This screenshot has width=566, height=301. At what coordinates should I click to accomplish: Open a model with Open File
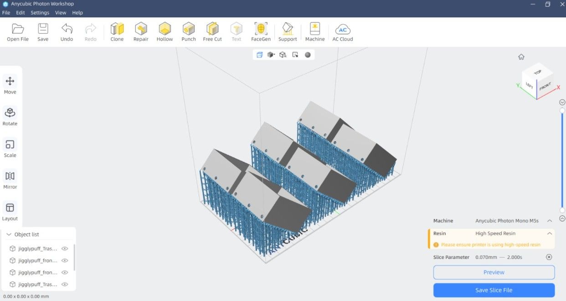coord(18,32)
